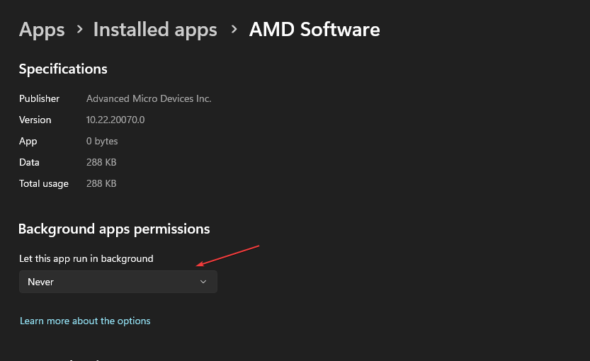590x361 pixels.
Task: Click the Total usage label
Action: (x=44, y=183)
